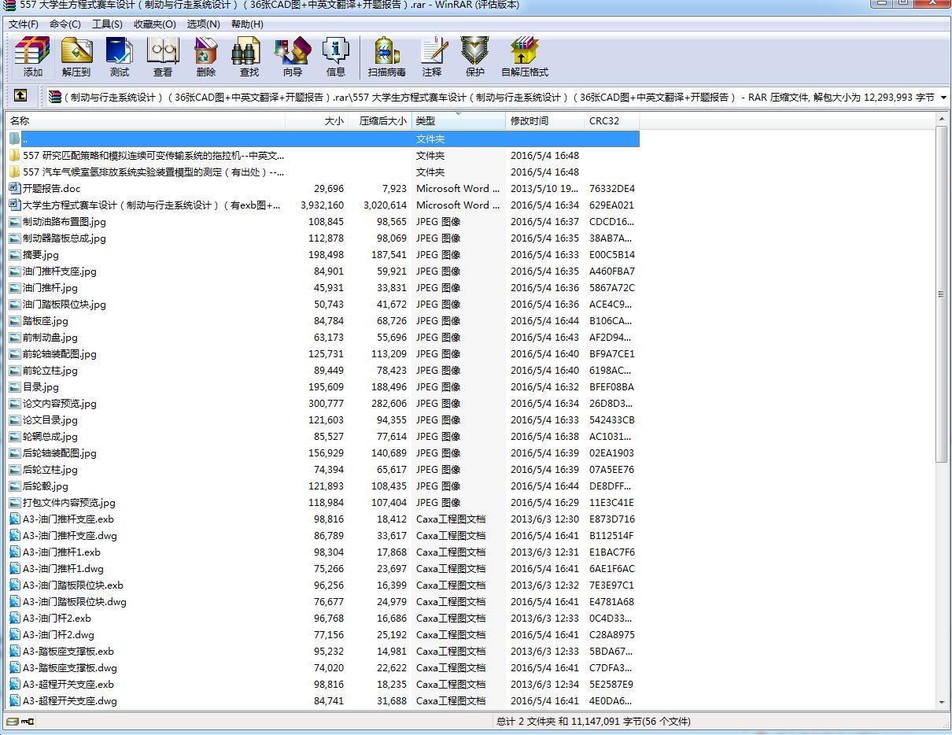Click the icon of A3-油门推杆支座.exb
The image size is (952, 735).
[15, 519]
